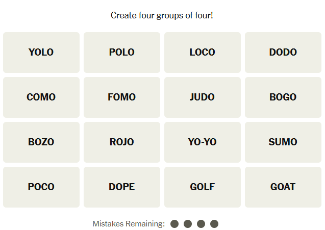Tap the POCO word card
325x230 pixels.
41,187
